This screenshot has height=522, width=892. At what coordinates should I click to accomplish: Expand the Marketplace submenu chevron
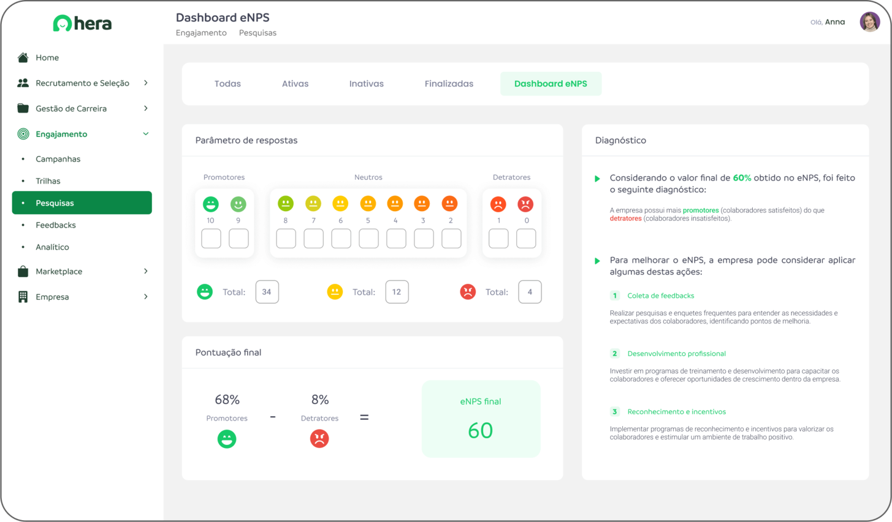tap(145, 271)
